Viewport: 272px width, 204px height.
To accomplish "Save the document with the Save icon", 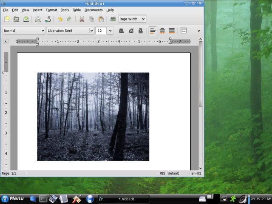I will coord(26,19).
